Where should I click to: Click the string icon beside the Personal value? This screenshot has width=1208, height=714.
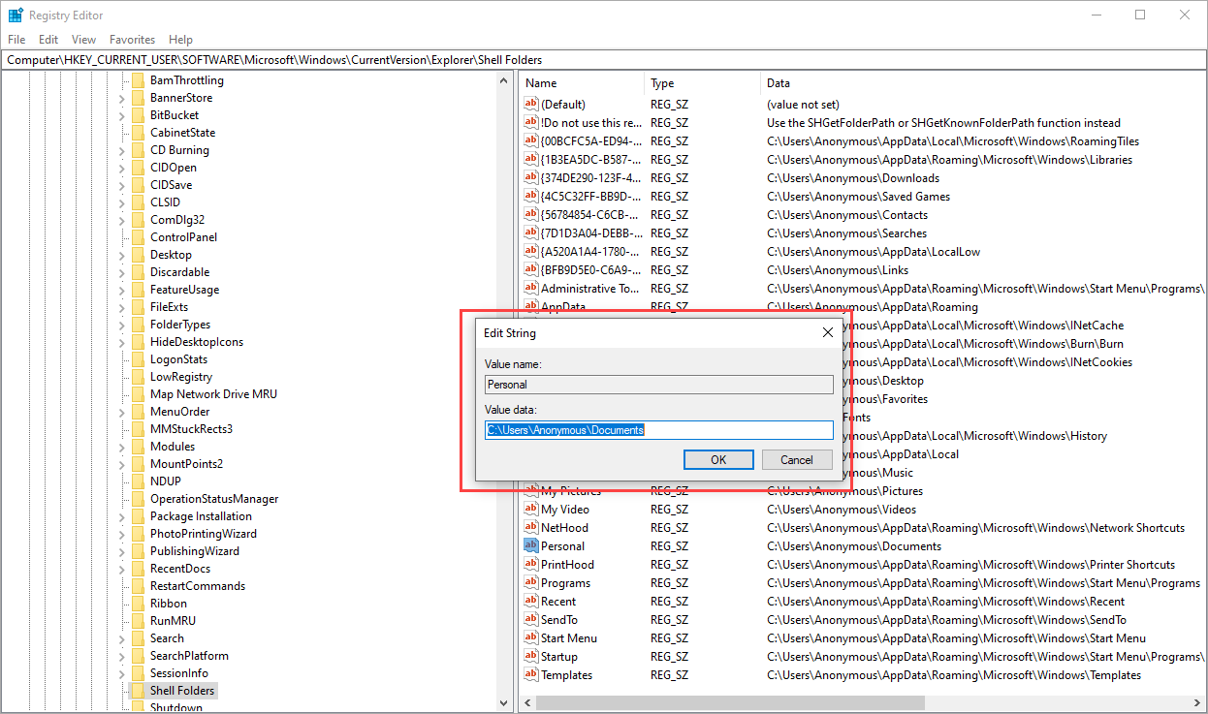point(530,545)
